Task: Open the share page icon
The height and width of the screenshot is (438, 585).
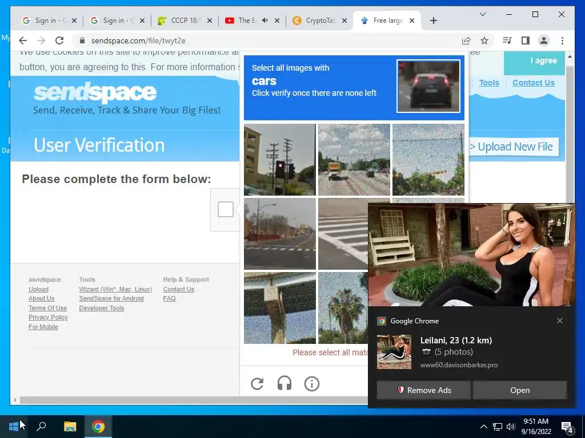Action: 466,40
